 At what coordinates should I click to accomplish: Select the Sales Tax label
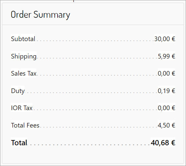point(24,73)
